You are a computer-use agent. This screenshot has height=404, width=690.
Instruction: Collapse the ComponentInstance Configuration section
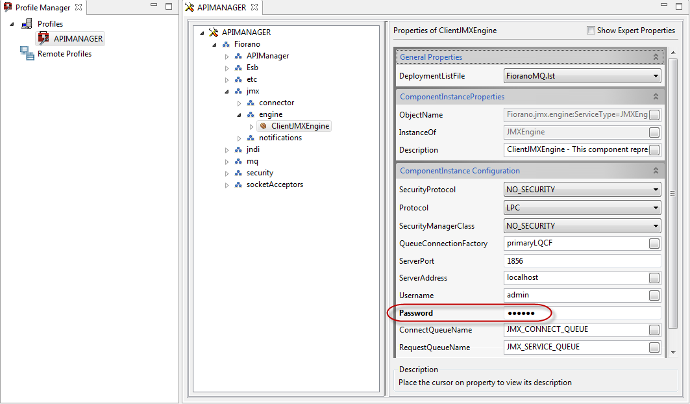(656, 171)
